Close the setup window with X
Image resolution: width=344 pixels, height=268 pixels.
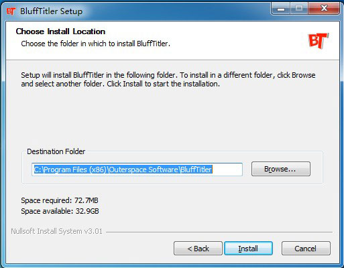(x=324, y=9)
